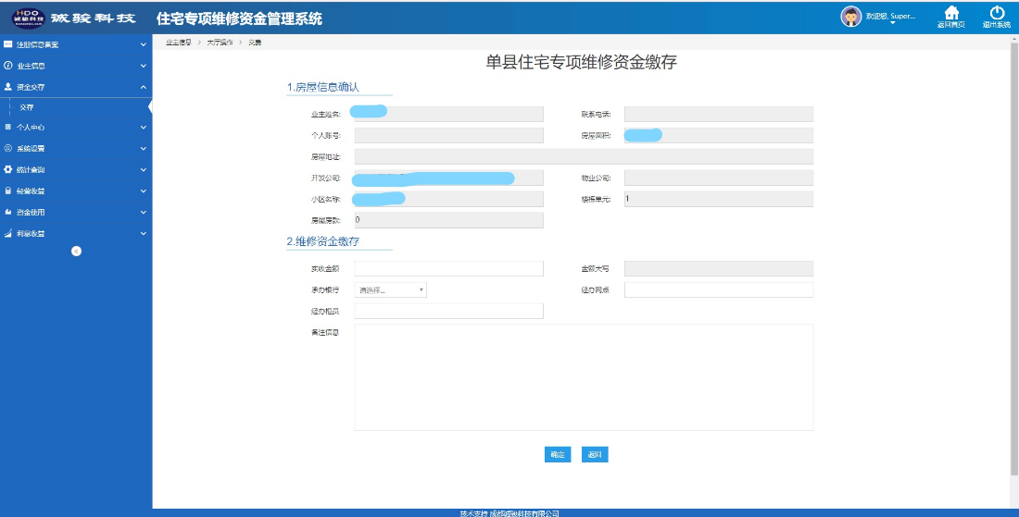Click the 单县住宅专项维修资金缴存 page title
Screen dimensions: 1019x517
tap(582, 62)
